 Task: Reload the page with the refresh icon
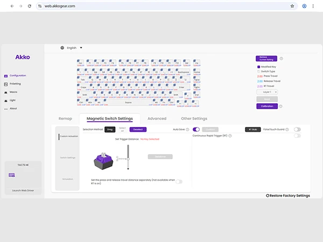coord(30,6)
